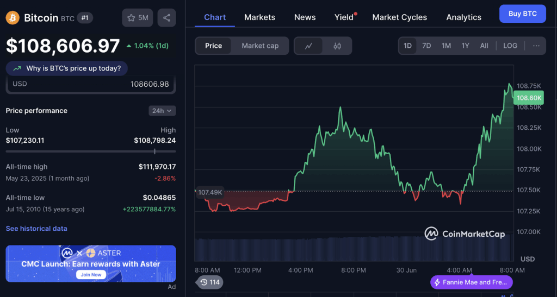
Task: Click the history clock 114 badge
Action: 209,282
